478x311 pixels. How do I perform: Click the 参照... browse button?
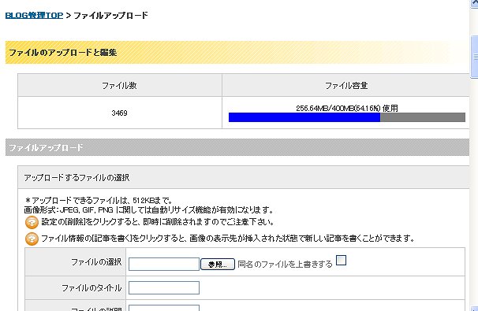(218, 264)
